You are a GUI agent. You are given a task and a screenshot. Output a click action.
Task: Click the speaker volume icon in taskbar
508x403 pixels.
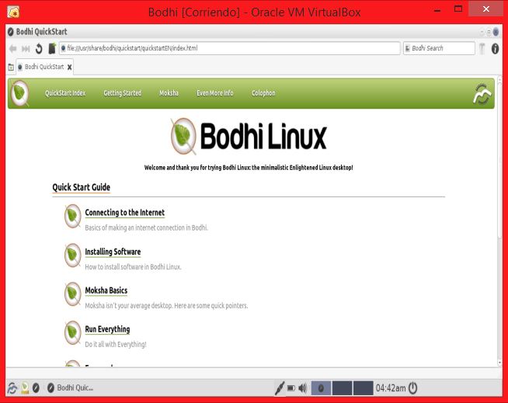(302, 387)
